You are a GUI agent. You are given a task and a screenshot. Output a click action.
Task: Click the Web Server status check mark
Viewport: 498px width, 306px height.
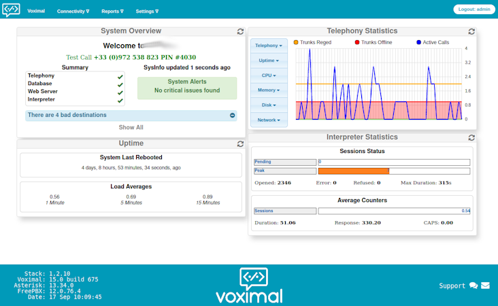(120, 92)
